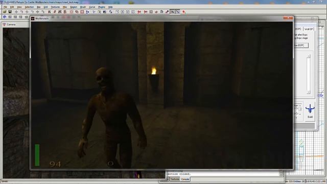Click the down arrow of build panel scrollbar
The width and height of the screenshot is (327, 184).
[x=309, y=92]
